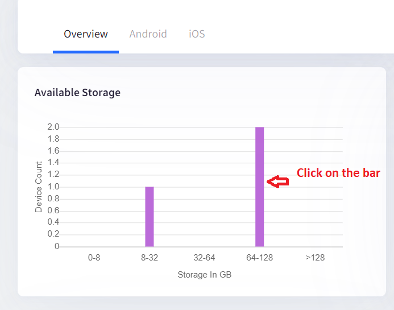Click the 'Device Count' vertical axis title
394x310 pixels.
click(x=39, y=187)
